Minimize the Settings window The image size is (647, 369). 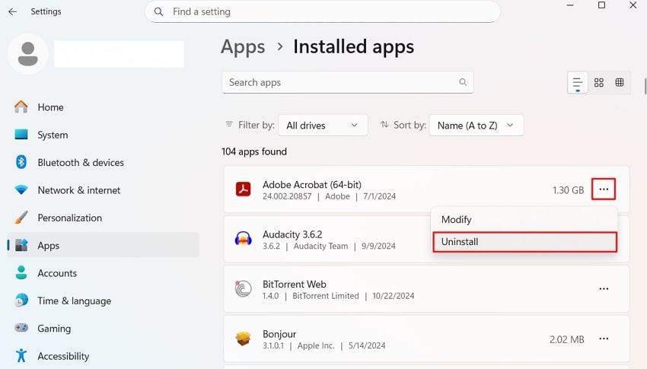[570, 5]
